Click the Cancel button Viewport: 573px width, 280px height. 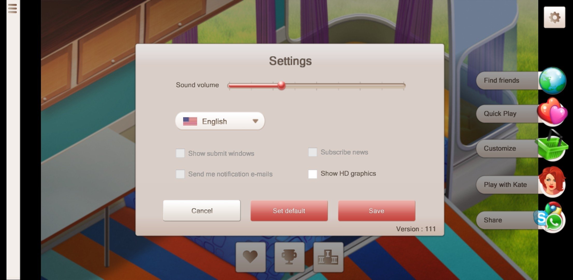(202, 211)
